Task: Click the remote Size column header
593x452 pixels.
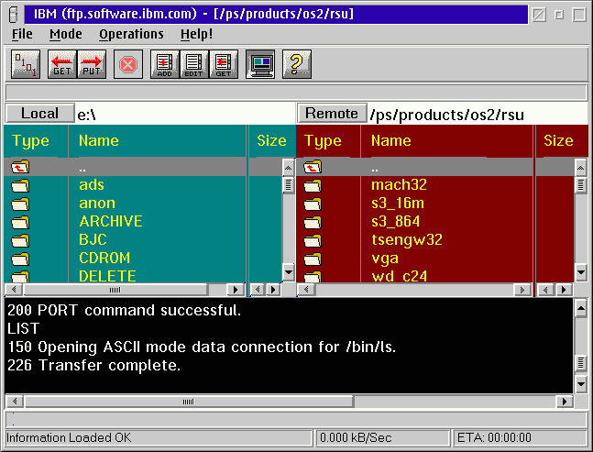Action: click(558, 140)
